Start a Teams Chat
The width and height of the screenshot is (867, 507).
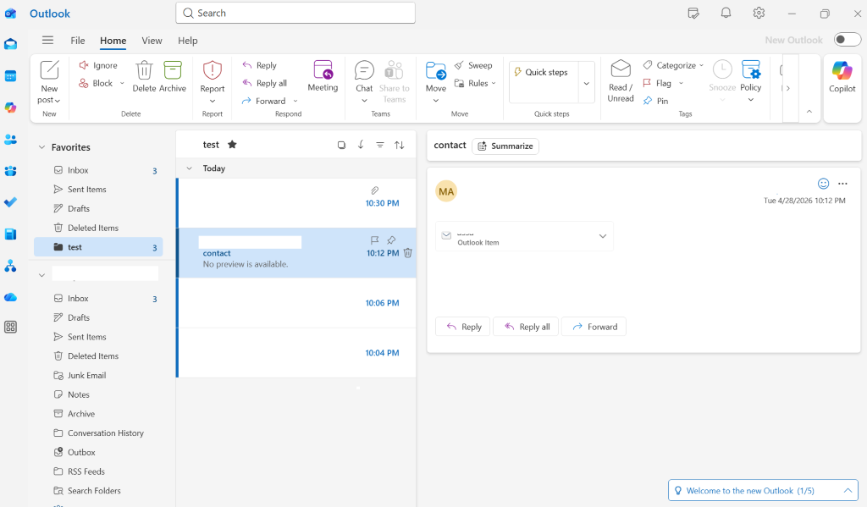pos(364,70)
